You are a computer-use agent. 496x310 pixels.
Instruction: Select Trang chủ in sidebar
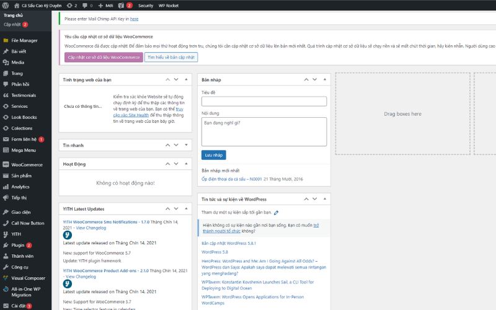(x=13, y=15)
